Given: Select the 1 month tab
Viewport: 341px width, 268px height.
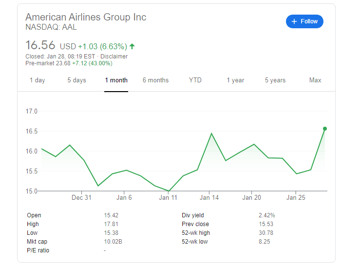Looking at the screenshot, I should [x=116, y=80].
